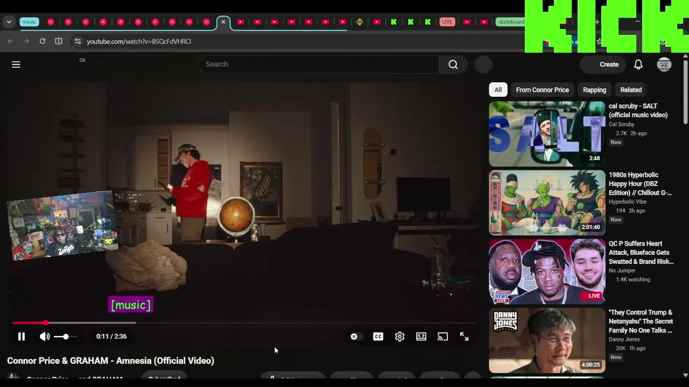689x387 pixels.
Task: Open the Danny Jones video thumbnail
Action: pyautogui.click(x=547, y=340)
